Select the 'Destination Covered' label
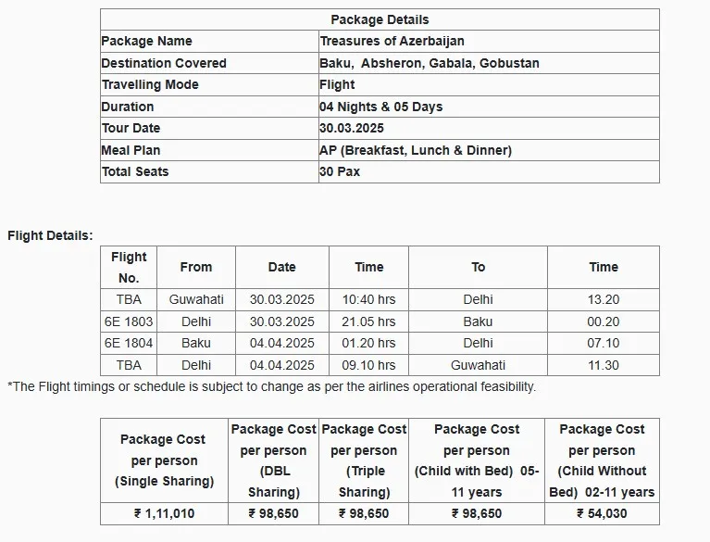The height and width of the screenshot is (542, 710). (x=164, y=63)
